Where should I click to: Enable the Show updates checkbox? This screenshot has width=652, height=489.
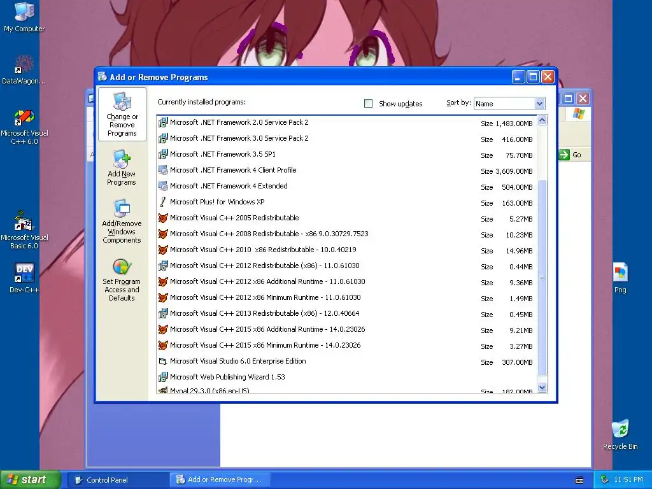click(368, 104)
